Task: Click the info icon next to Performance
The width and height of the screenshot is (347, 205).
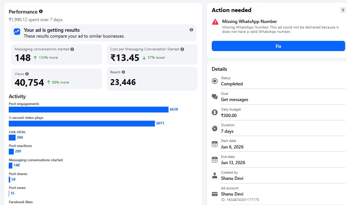Action: coord(41,11)
